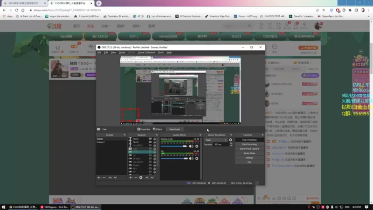
Task: Move the selected source up in the Sources panel
Action: (x=147, y=178)
